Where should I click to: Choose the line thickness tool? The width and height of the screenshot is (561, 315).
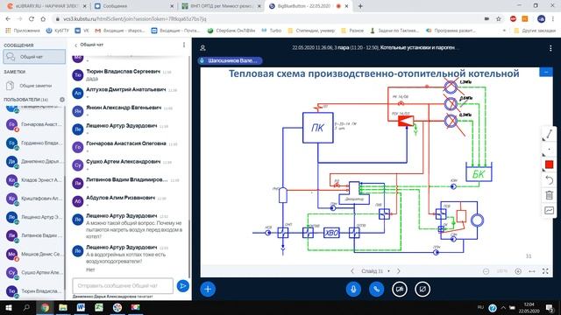[549, 150]
